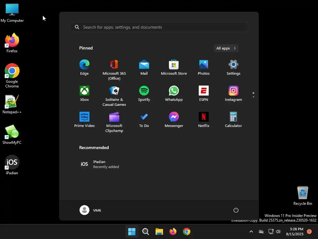
Task: Launch Netflix
Action: [204, 120]
